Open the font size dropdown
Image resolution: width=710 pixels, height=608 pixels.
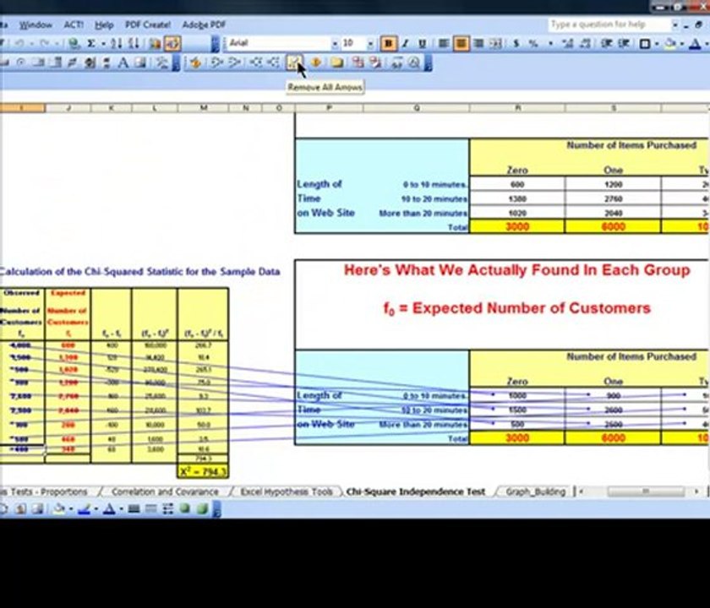(370, 43)
